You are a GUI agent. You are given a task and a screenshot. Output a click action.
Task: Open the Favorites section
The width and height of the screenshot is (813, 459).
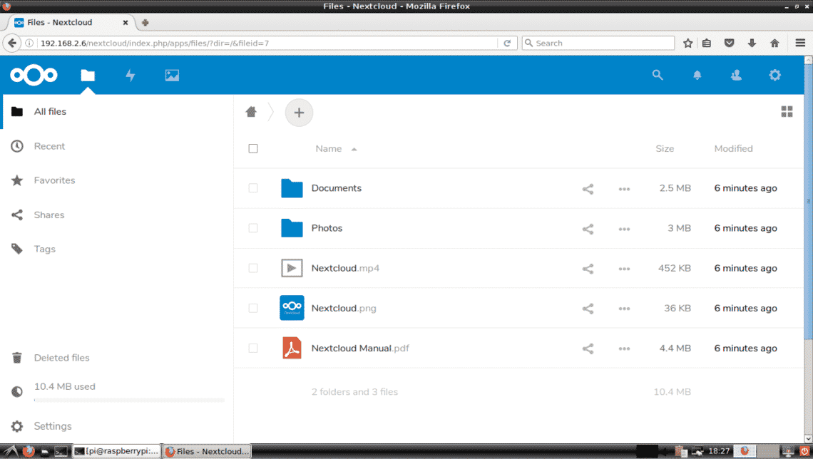point(54,180)
